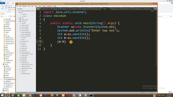
Task: Collapse the hospital_management_system folder
Action: [18, 11]
